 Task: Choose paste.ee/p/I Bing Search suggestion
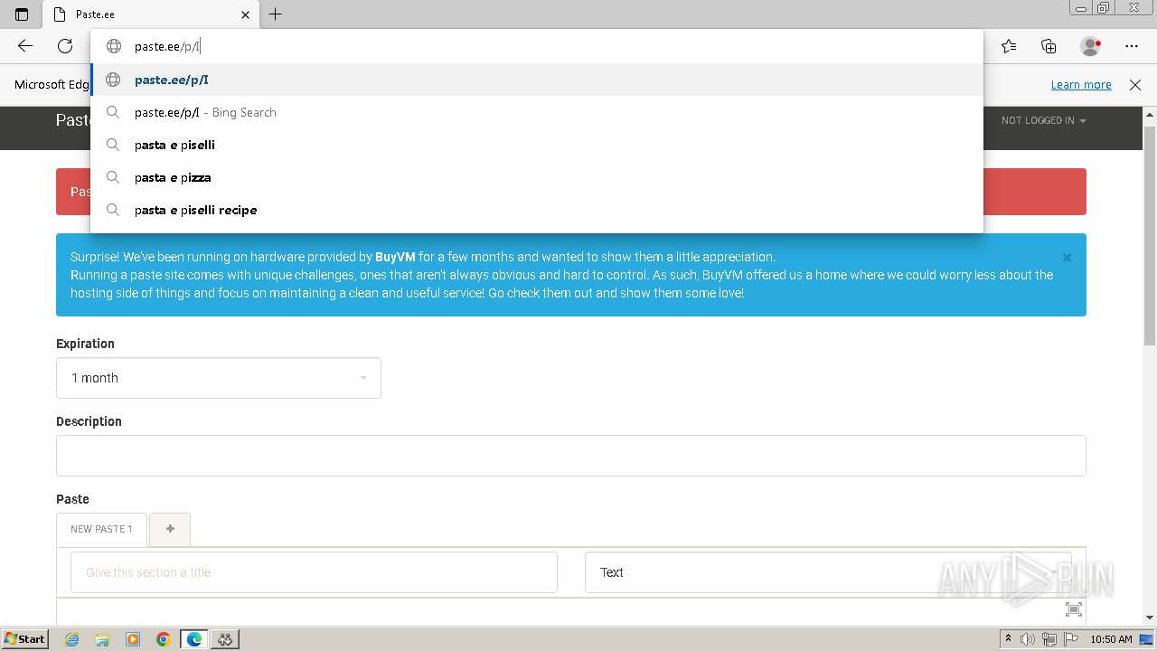point(537,112)
